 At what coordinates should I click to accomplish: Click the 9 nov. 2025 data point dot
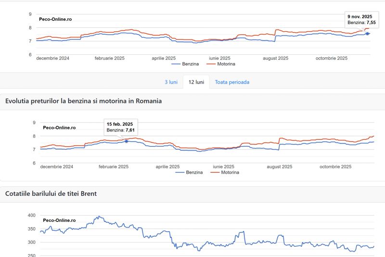click(368, 33)
